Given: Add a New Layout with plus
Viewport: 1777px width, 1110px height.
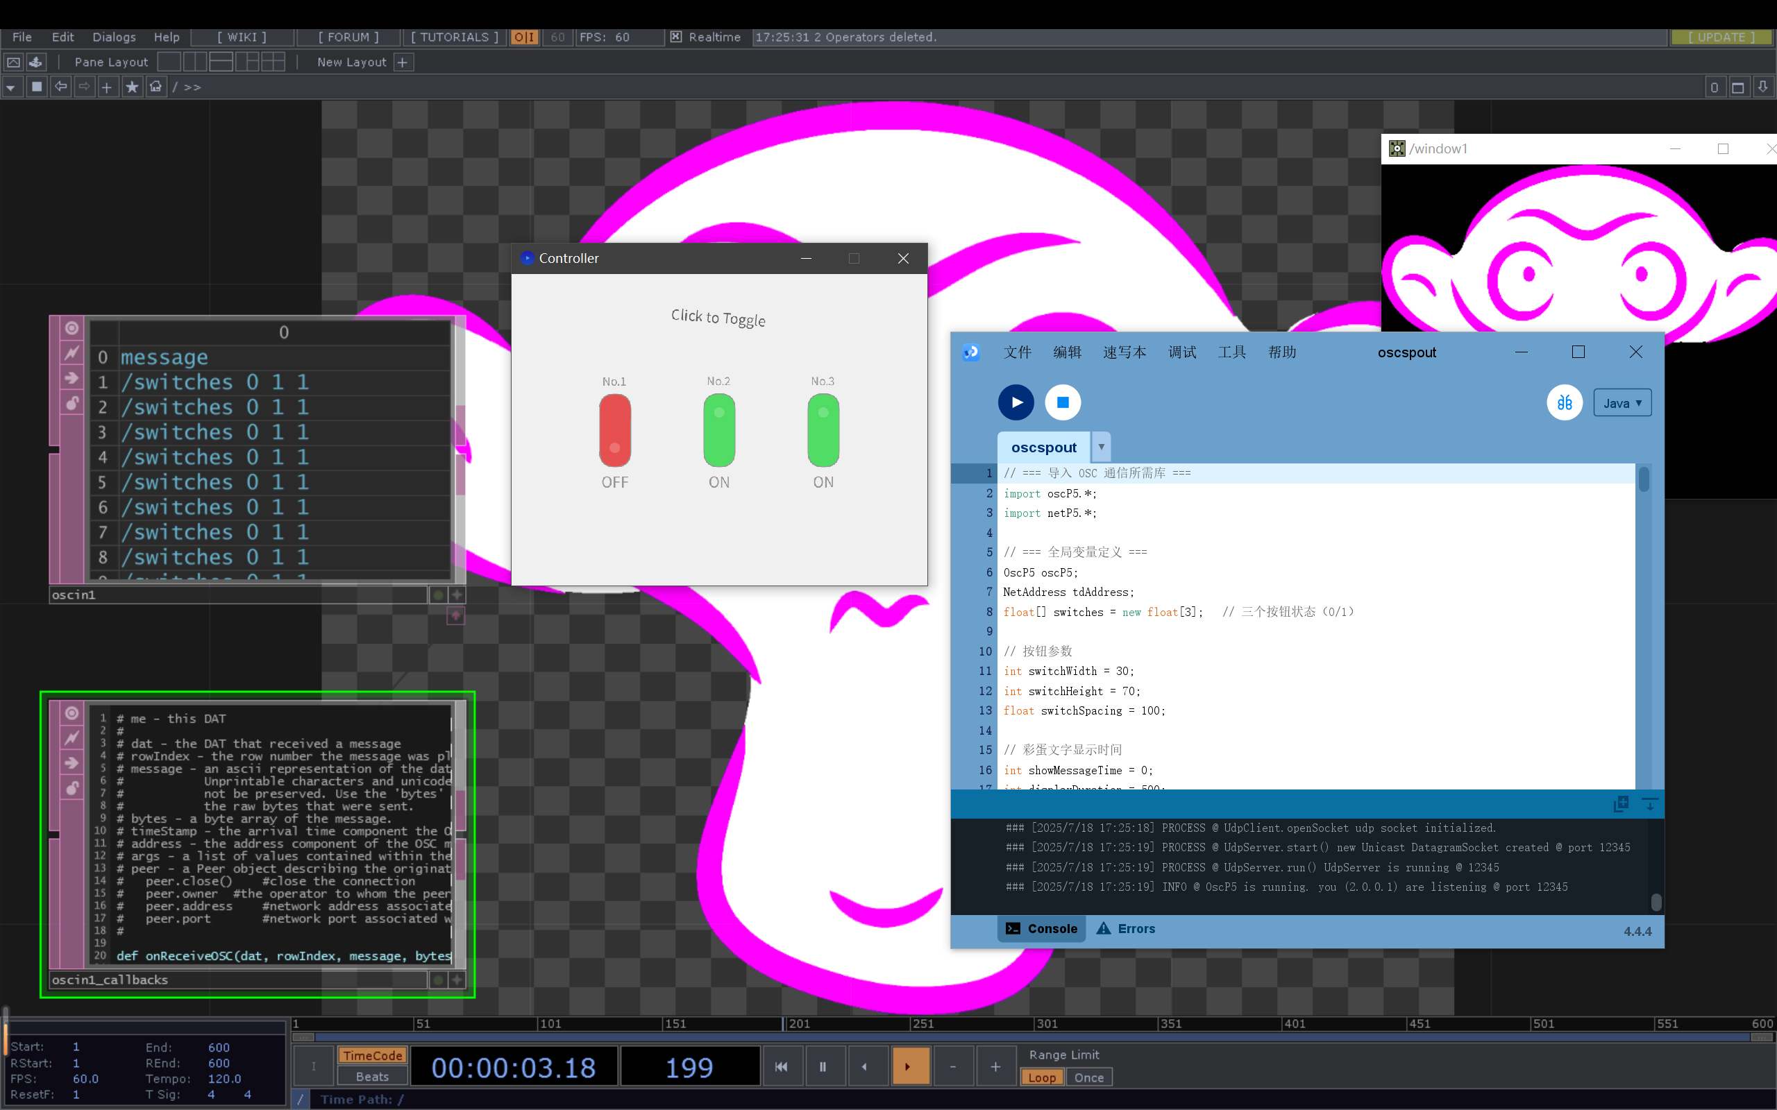Looking at the screenshot, I should point(403,62).
